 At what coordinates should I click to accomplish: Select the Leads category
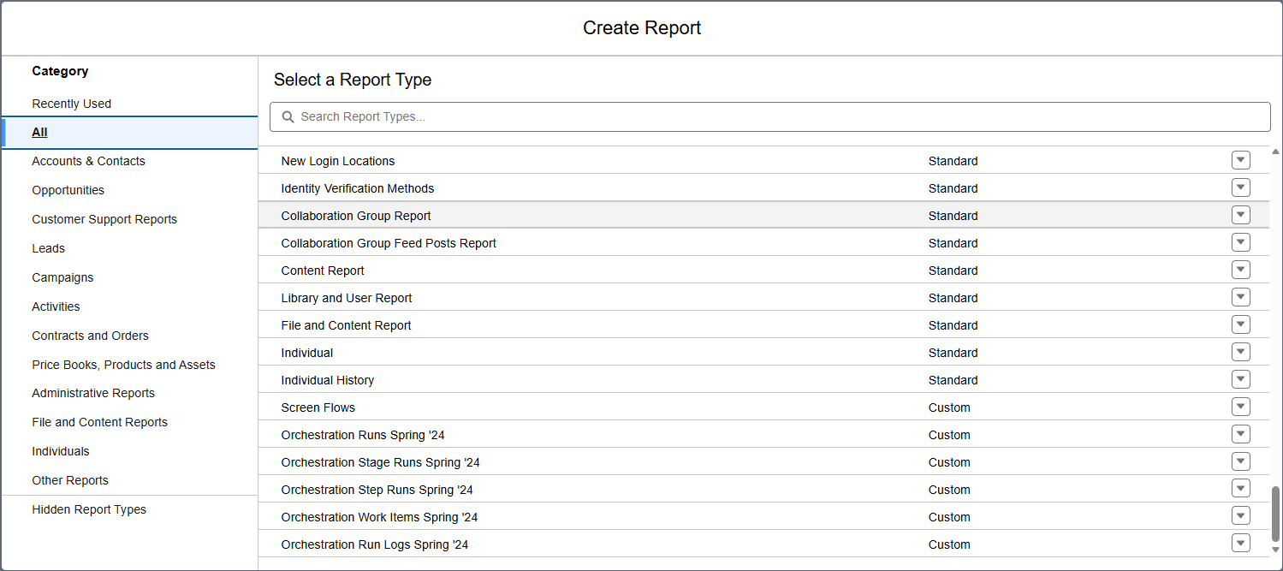pos(48,248)
